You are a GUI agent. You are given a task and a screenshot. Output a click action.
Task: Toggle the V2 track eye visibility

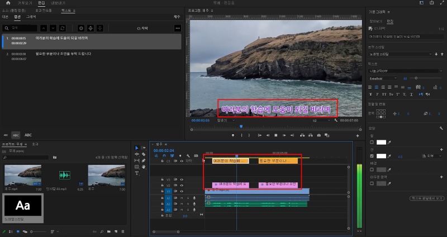181,185
